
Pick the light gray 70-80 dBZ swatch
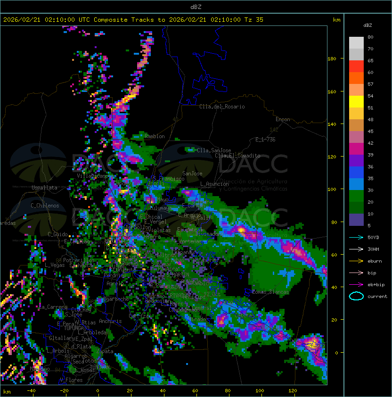pos(356,42)
